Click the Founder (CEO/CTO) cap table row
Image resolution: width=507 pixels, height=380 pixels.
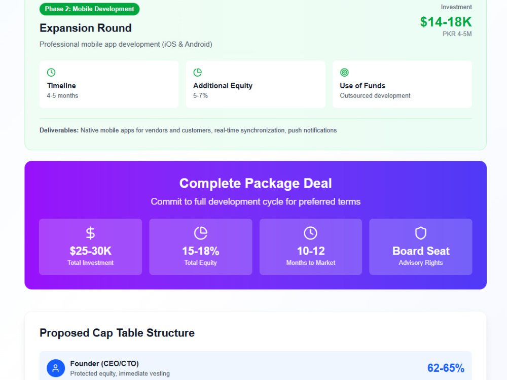click(256, 366)
